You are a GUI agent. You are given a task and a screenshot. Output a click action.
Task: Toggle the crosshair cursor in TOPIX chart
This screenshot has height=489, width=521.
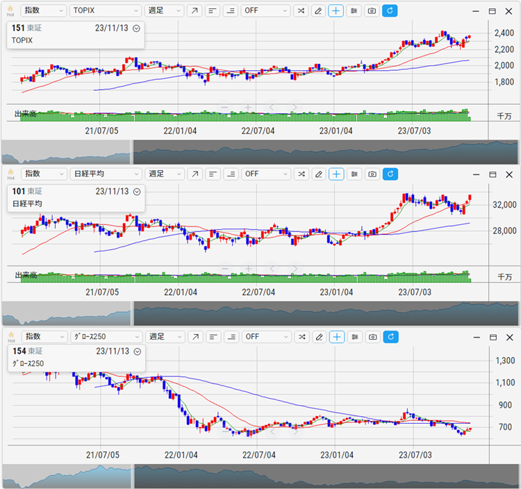click(336, 11)
